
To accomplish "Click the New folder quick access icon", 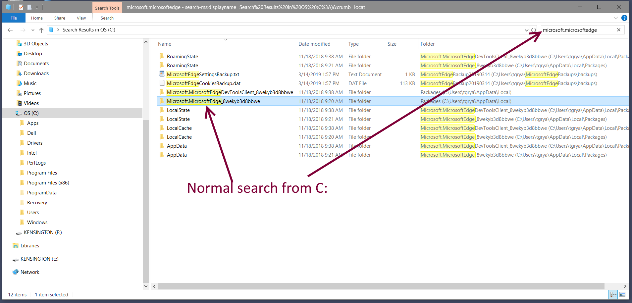I will [x=29, y=7].
